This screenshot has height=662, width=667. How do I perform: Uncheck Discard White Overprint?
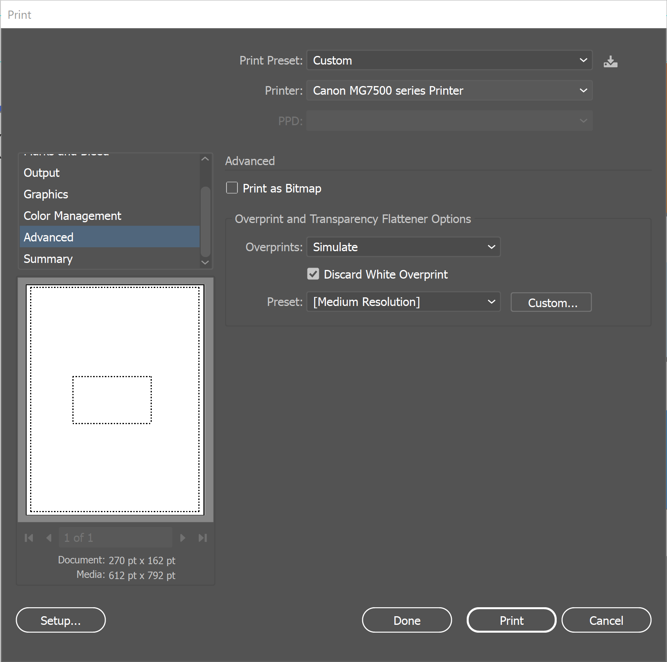click(313, 274)
